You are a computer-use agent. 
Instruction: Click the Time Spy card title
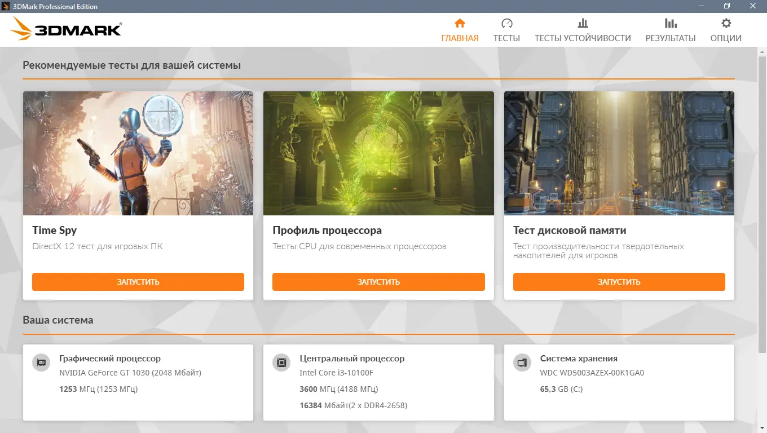click(55, 230)
